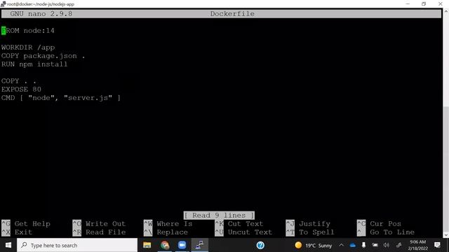Click the pen/link tray icon
Screen dimensions: 449x252
pyautogui.click(x=398, y=245)
